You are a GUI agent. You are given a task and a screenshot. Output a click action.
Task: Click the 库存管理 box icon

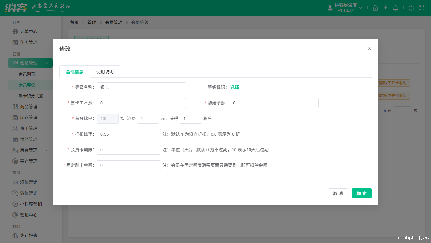15,118
